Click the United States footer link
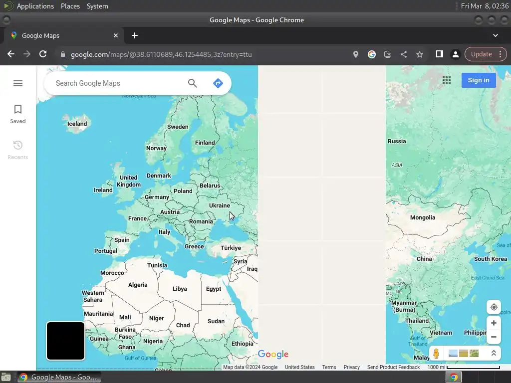This screenshot has height=383, width=511. (x=299, y=367)
